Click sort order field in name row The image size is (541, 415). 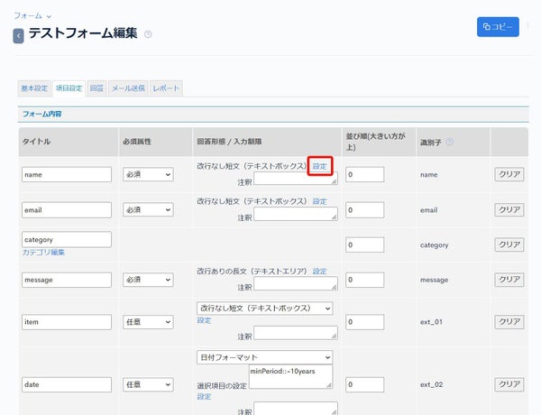coord(364,174)
